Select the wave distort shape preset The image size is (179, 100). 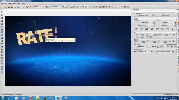tap(162, 29)
